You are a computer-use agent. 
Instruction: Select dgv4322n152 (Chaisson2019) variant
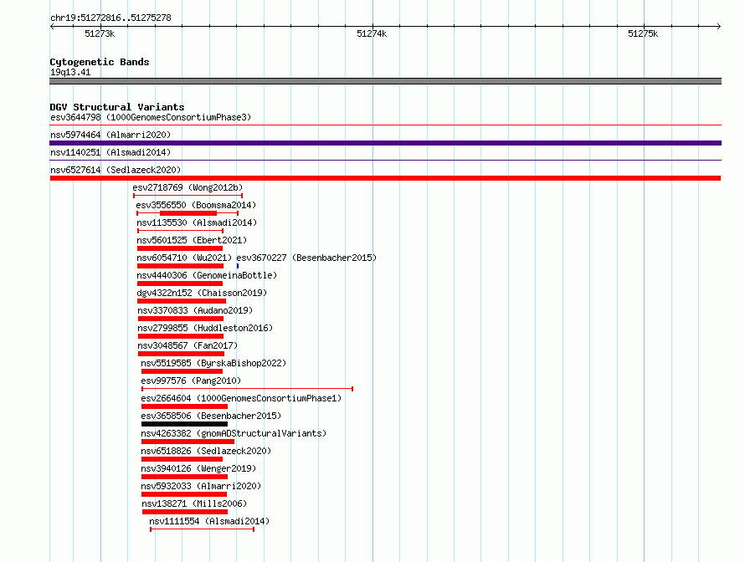pyautogui.click(x=202, y=293)
